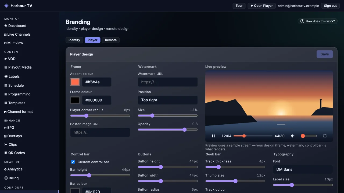Click the preview seek bar track
Image resolution: width=344 pixels, height=193 pixels.
point(253,136)
